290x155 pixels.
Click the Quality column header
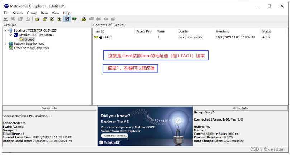pyautogui.click(x=195, y=32)
